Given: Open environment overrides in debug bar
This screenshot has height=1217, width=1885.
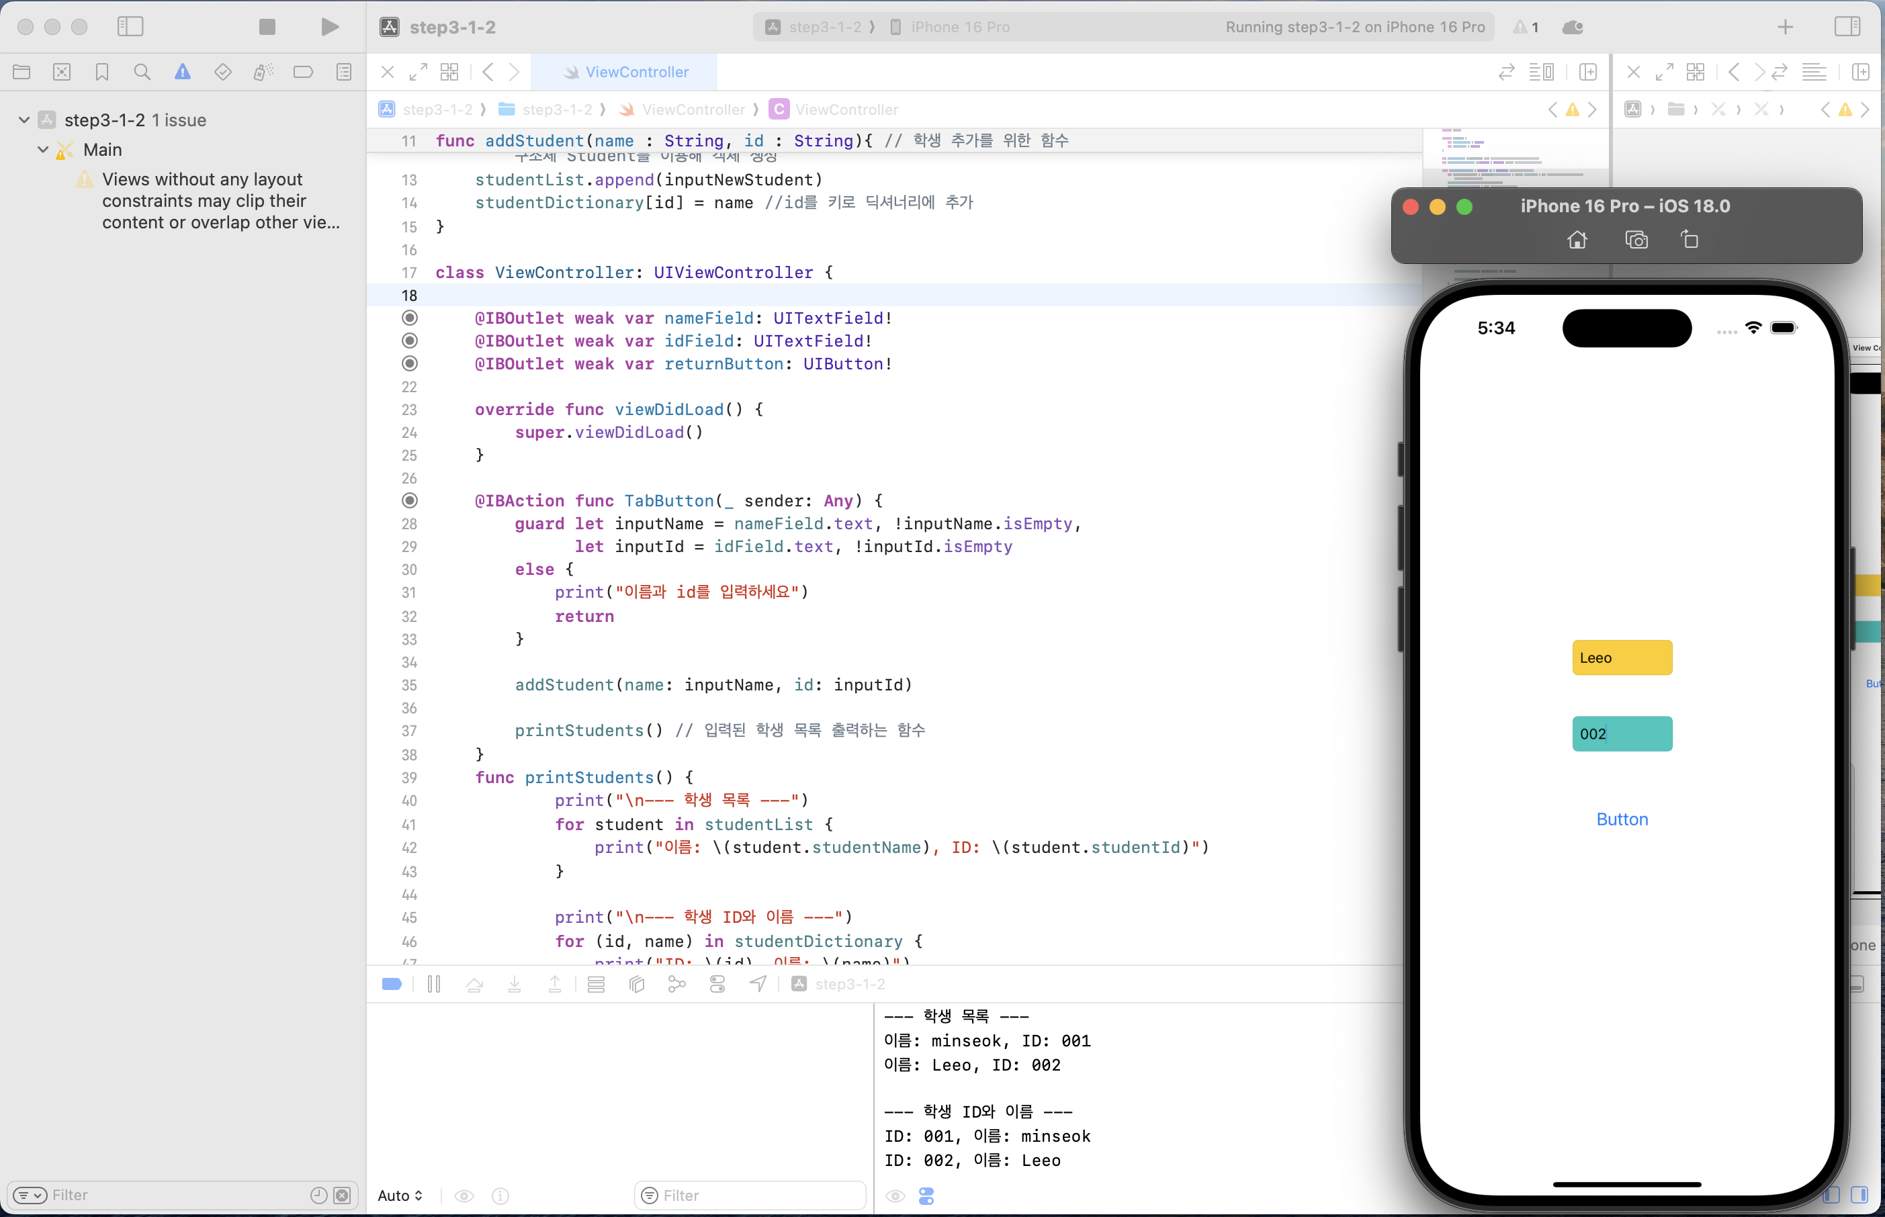Looking at the screenshot, I should click(x=717, y=984).
